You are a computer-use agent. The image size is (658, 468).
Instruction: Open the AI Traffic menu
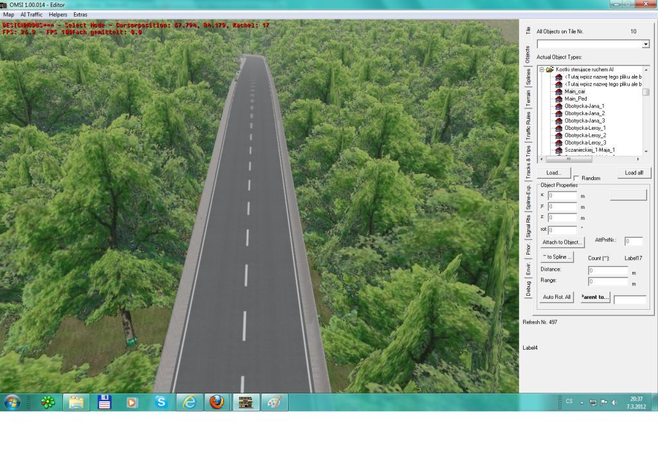pos(31,14)
